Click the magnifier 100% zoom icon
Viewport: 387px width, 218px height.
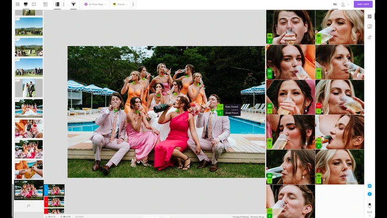click(343, 4)
